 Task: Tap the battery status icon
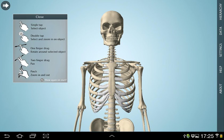click(221, 136)
